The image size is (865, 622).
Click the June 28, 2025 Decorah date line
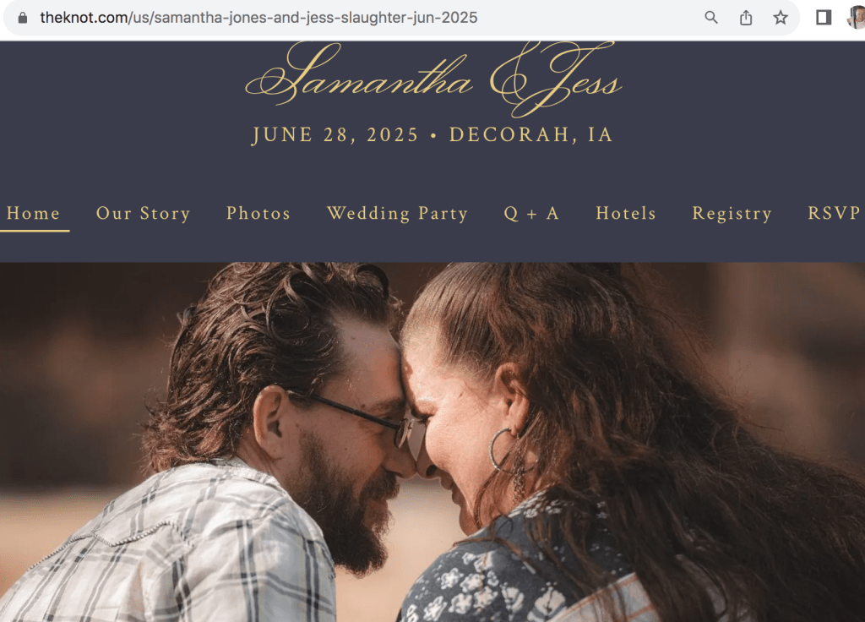(432, 134)
